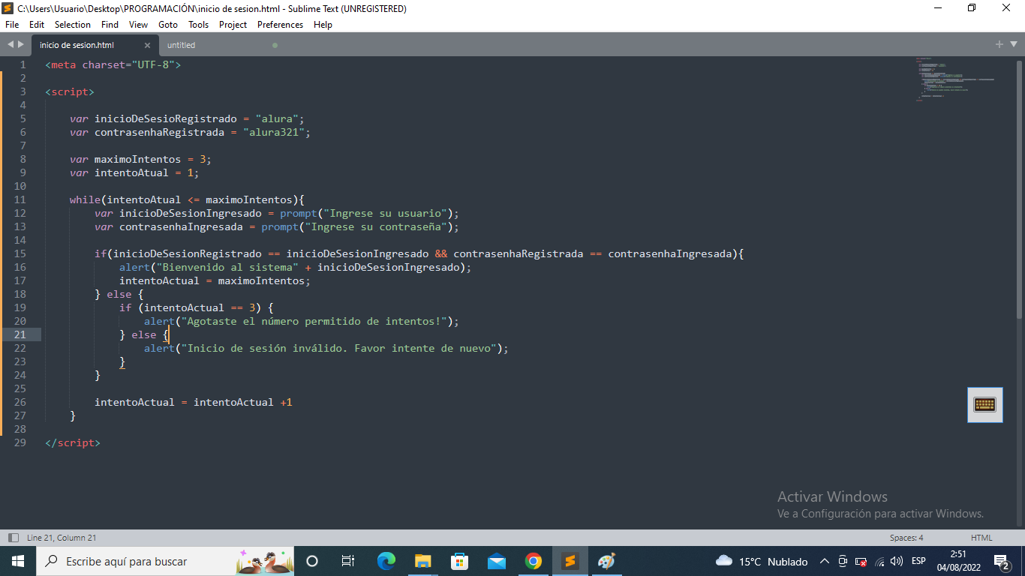The image size is (1025, 576).
Task: Open the Help menu
Action: [323, 25]
